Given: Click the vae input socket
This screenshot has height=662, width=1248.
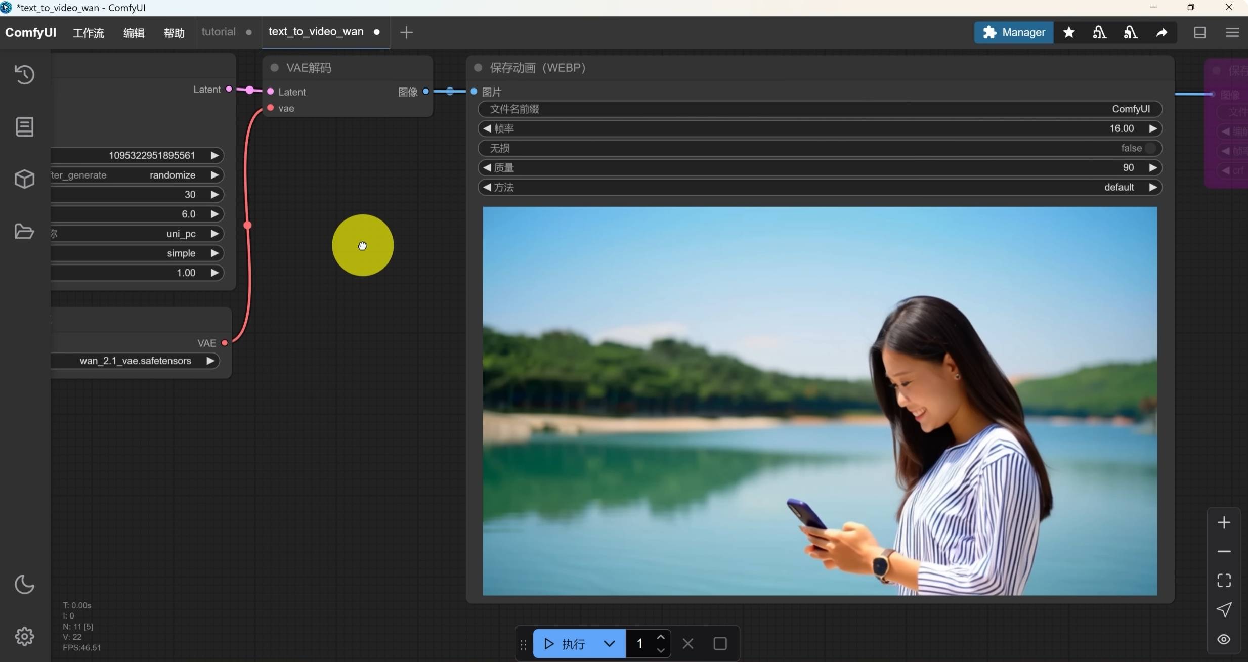Looking at the screenshot, I should coord(271,108).
